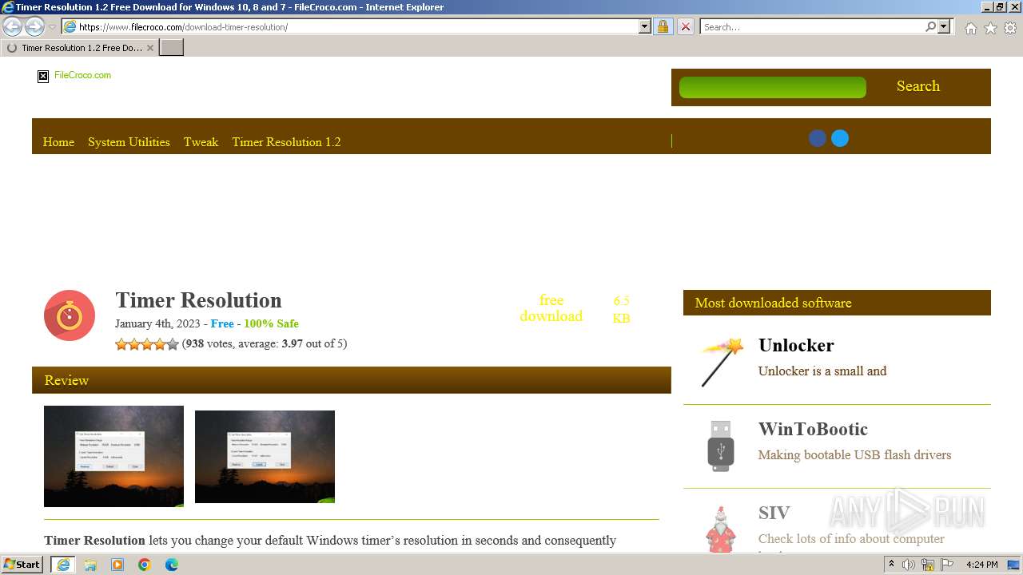Show hidden system tray icons

891,565
